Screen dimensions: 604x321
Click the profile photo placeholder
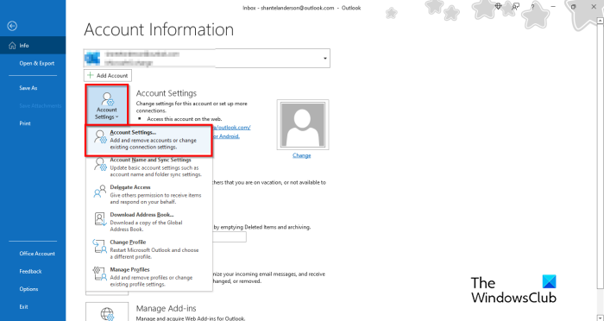[303, 124]
